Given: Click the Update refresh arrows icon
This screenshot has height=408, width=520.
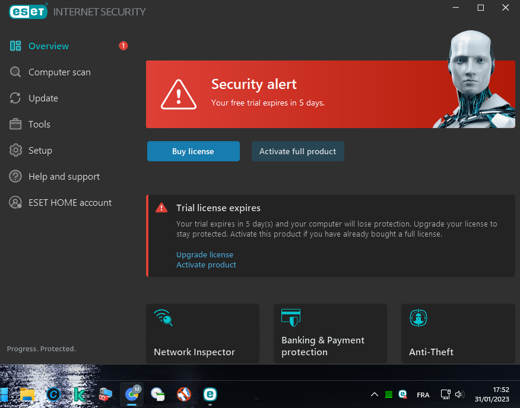Looking at the screenshot, I should point(15,98).
